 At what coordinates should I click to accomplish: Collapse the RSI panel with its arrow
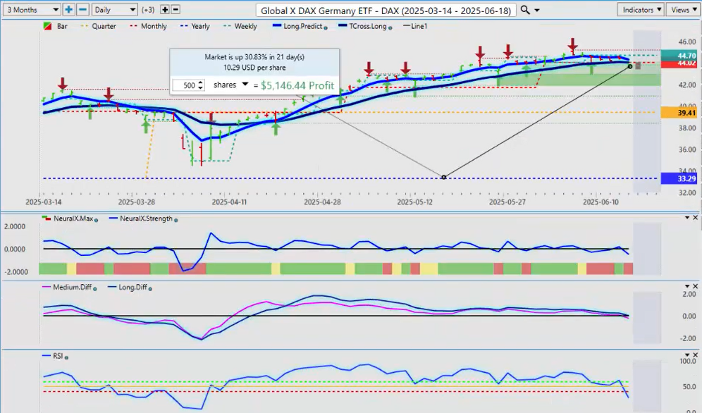click(x=687, y=355)
